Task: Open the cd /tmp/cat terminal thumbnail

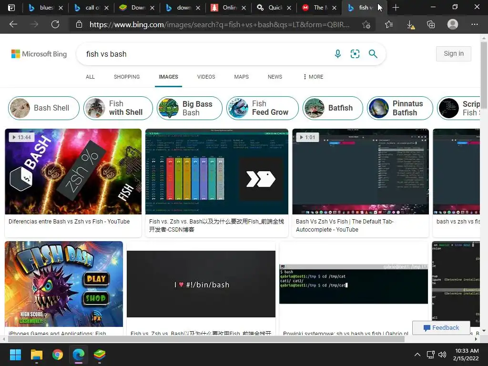Action: (x=354, y=284)
